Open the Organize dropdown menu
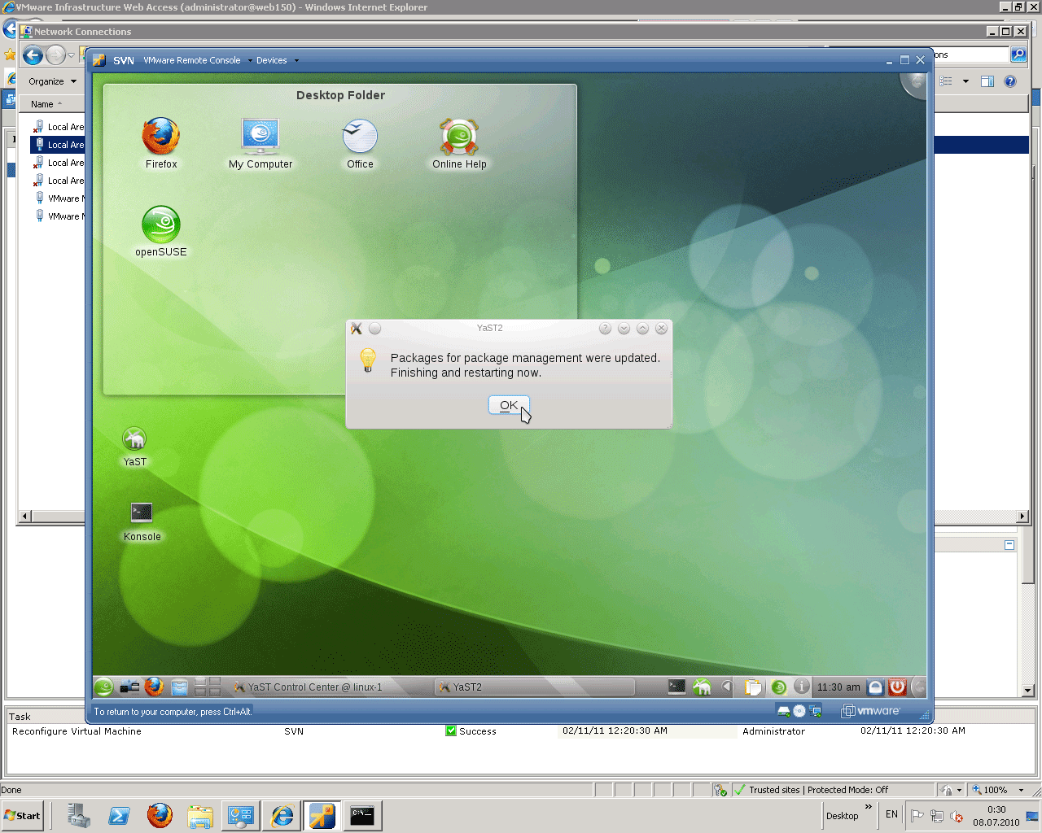This screenshot has width=1042, height=833. pyautogui.click(x=52, y=81)
